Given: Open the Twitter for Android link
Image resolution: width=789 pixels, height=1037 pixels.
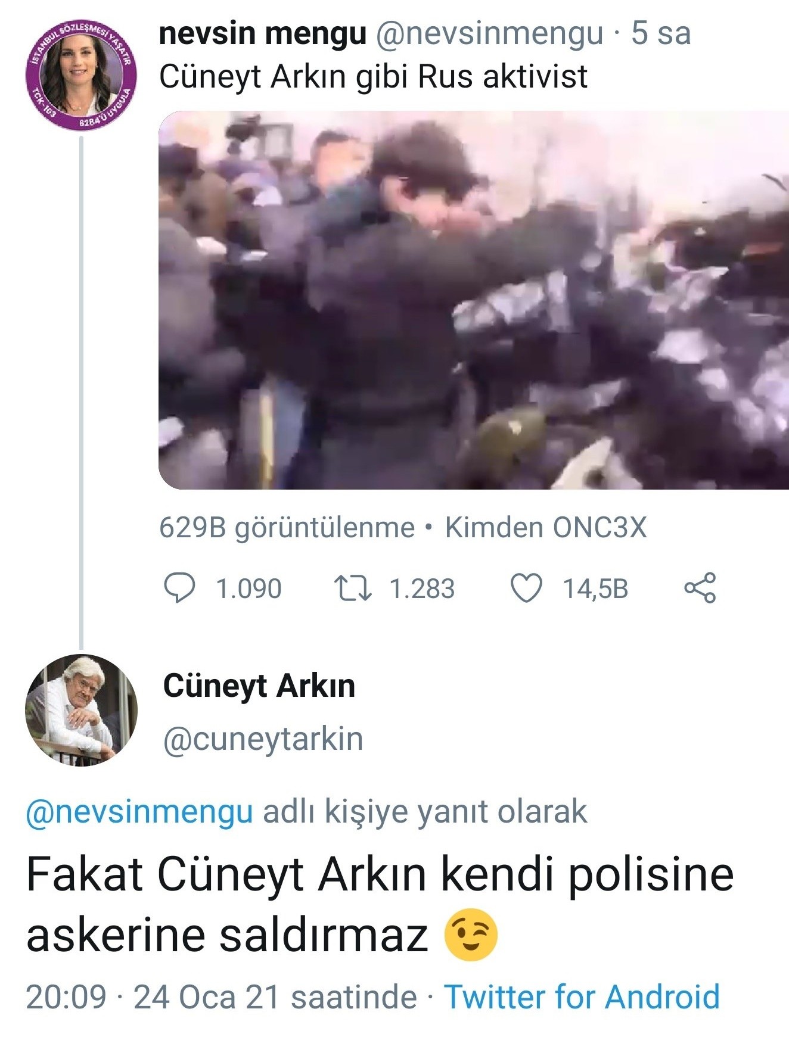Looking at the screenshot, I should click(x=582, y=997).
